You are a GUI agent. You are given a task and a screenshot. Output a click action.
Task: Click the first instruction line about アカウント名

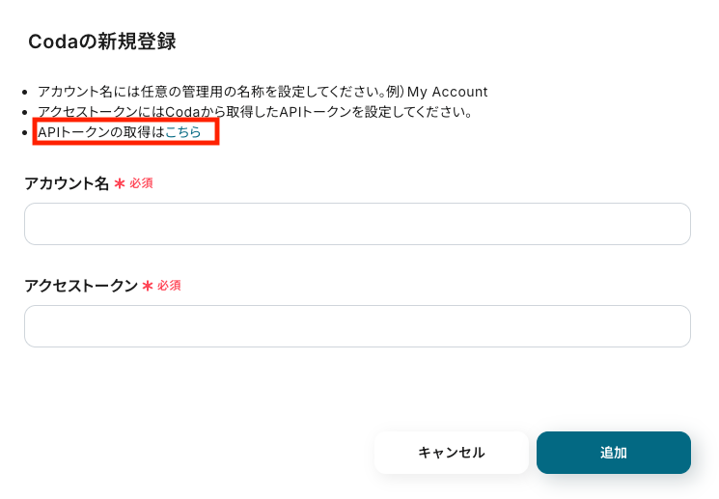tap(212, 92)
